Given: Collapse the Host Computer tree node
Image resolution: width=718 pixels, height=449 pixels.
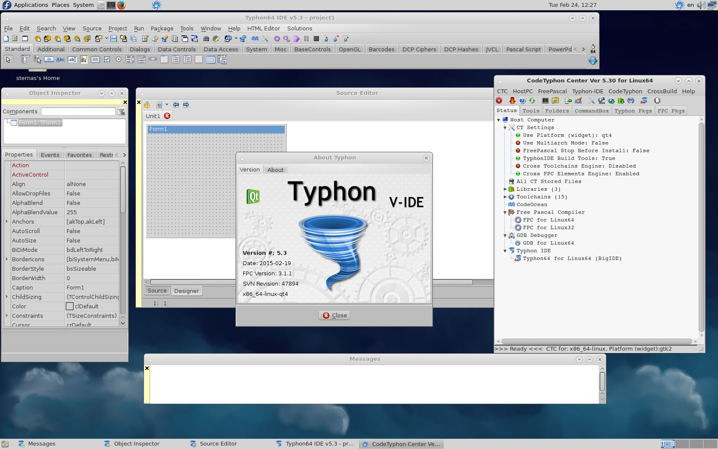Looking at the screenshot, I should (499, 120).
